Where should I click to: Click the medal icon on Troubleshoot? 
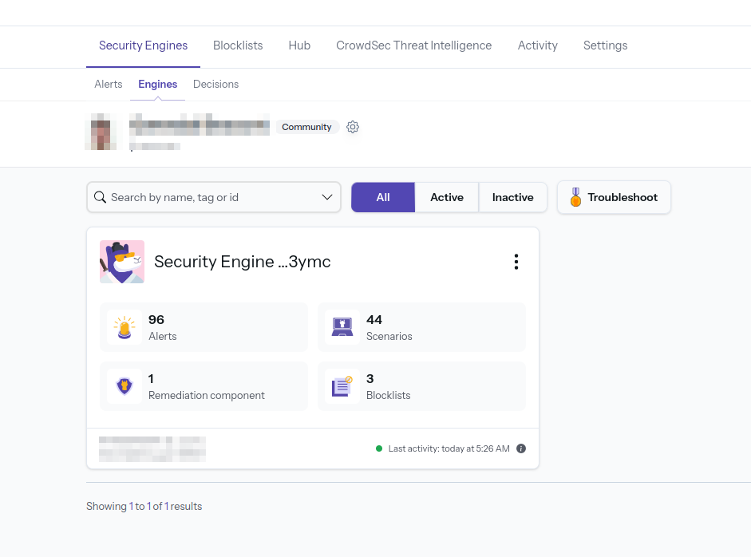pyautogui.click(x=575, y=197)
